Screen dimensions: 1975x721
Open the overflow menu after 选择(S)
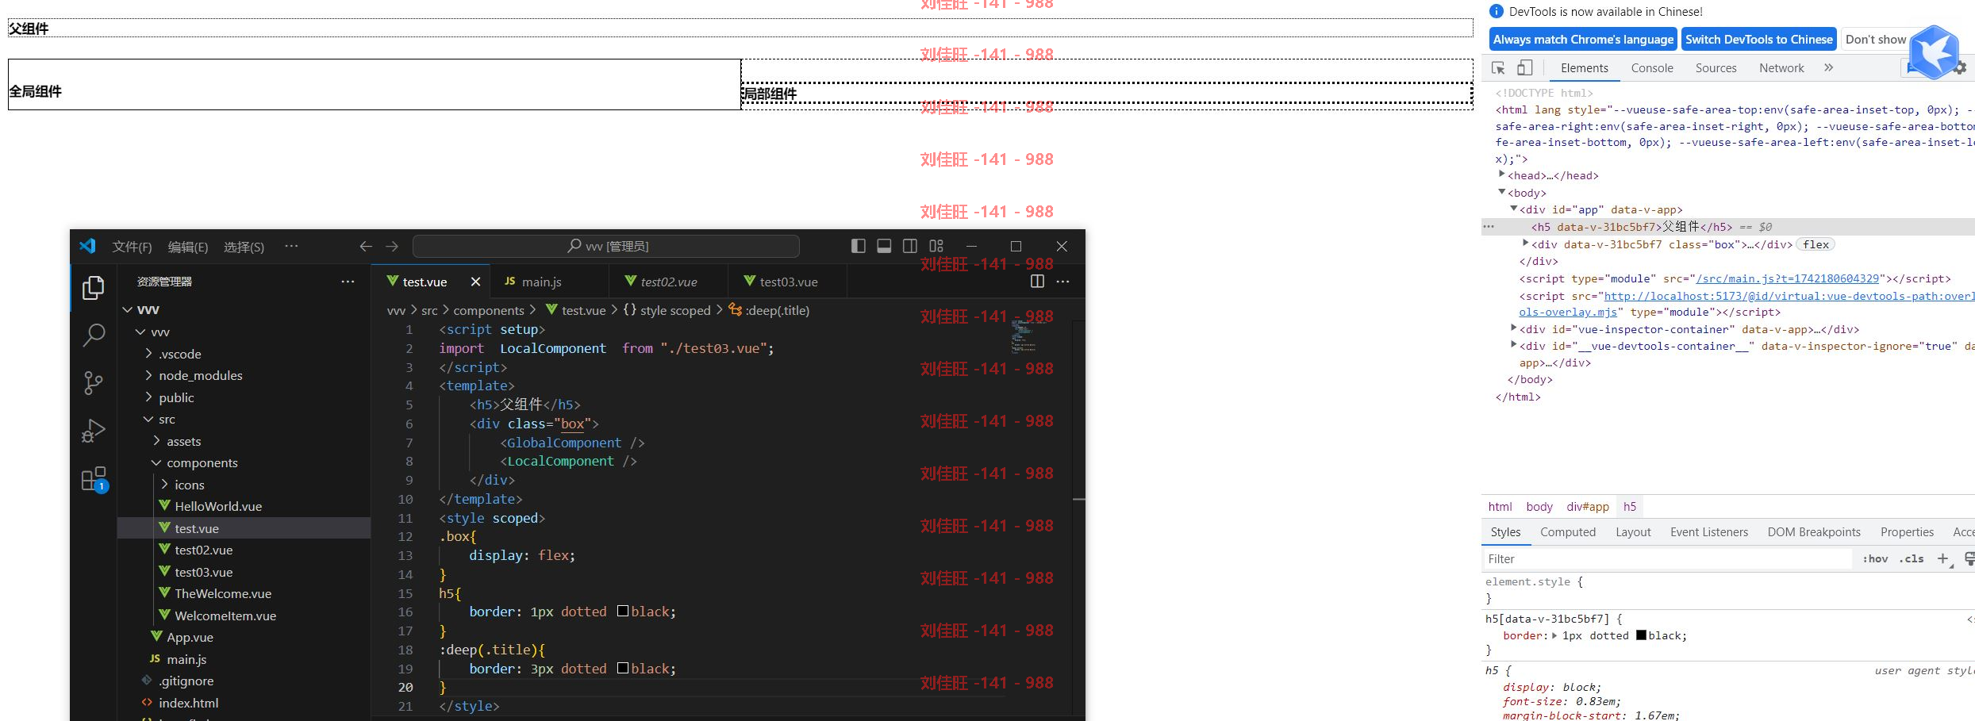click(291, 246)
